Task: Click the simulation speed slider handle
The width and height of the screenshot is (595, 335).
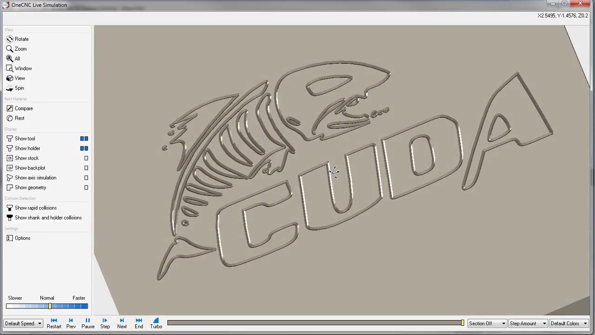Action: [x=50, y=306]
